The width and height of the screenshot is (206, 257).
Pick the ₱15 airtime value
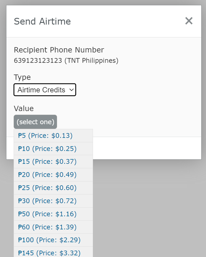tap(53, 162)
